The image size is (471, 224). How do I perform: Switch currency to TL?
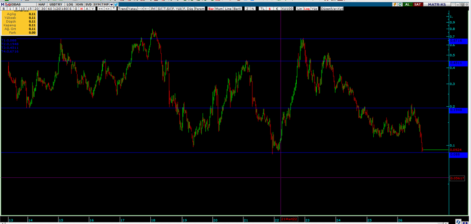[263, 9]
